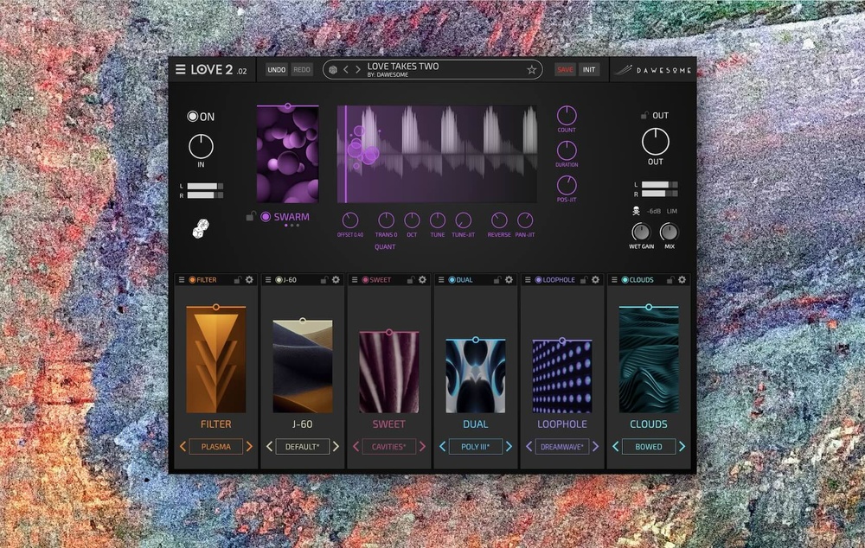Click the dice randomize icon

pyautogui.click(x=201, y=230)
